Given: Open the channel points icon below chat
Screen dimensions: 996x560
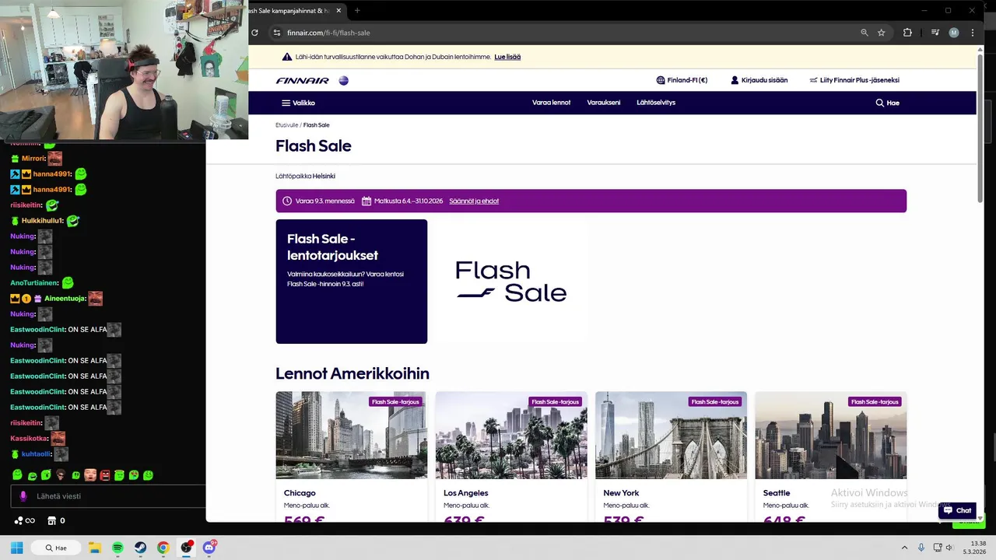Looking at the screenshot, I should coord(24,520).
